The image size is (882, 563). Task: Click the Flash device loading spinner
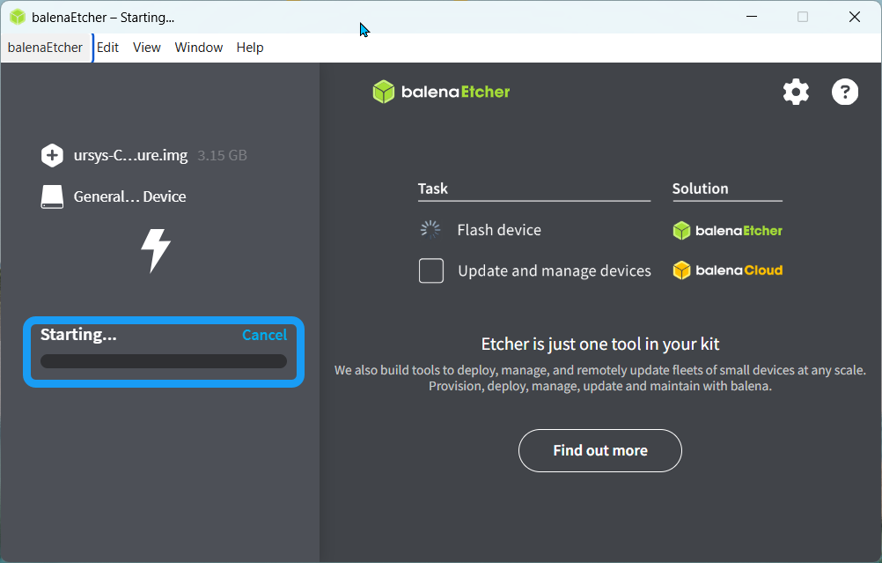click(430, 230)
